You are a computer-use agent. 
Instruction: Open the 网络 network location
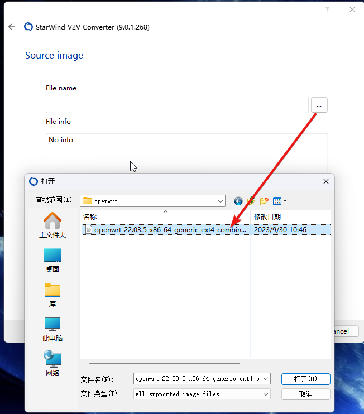[52, 363]
